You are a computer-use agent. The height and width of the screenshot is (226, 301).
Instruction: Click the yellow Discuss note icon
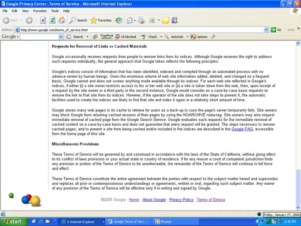click(165, 20)
